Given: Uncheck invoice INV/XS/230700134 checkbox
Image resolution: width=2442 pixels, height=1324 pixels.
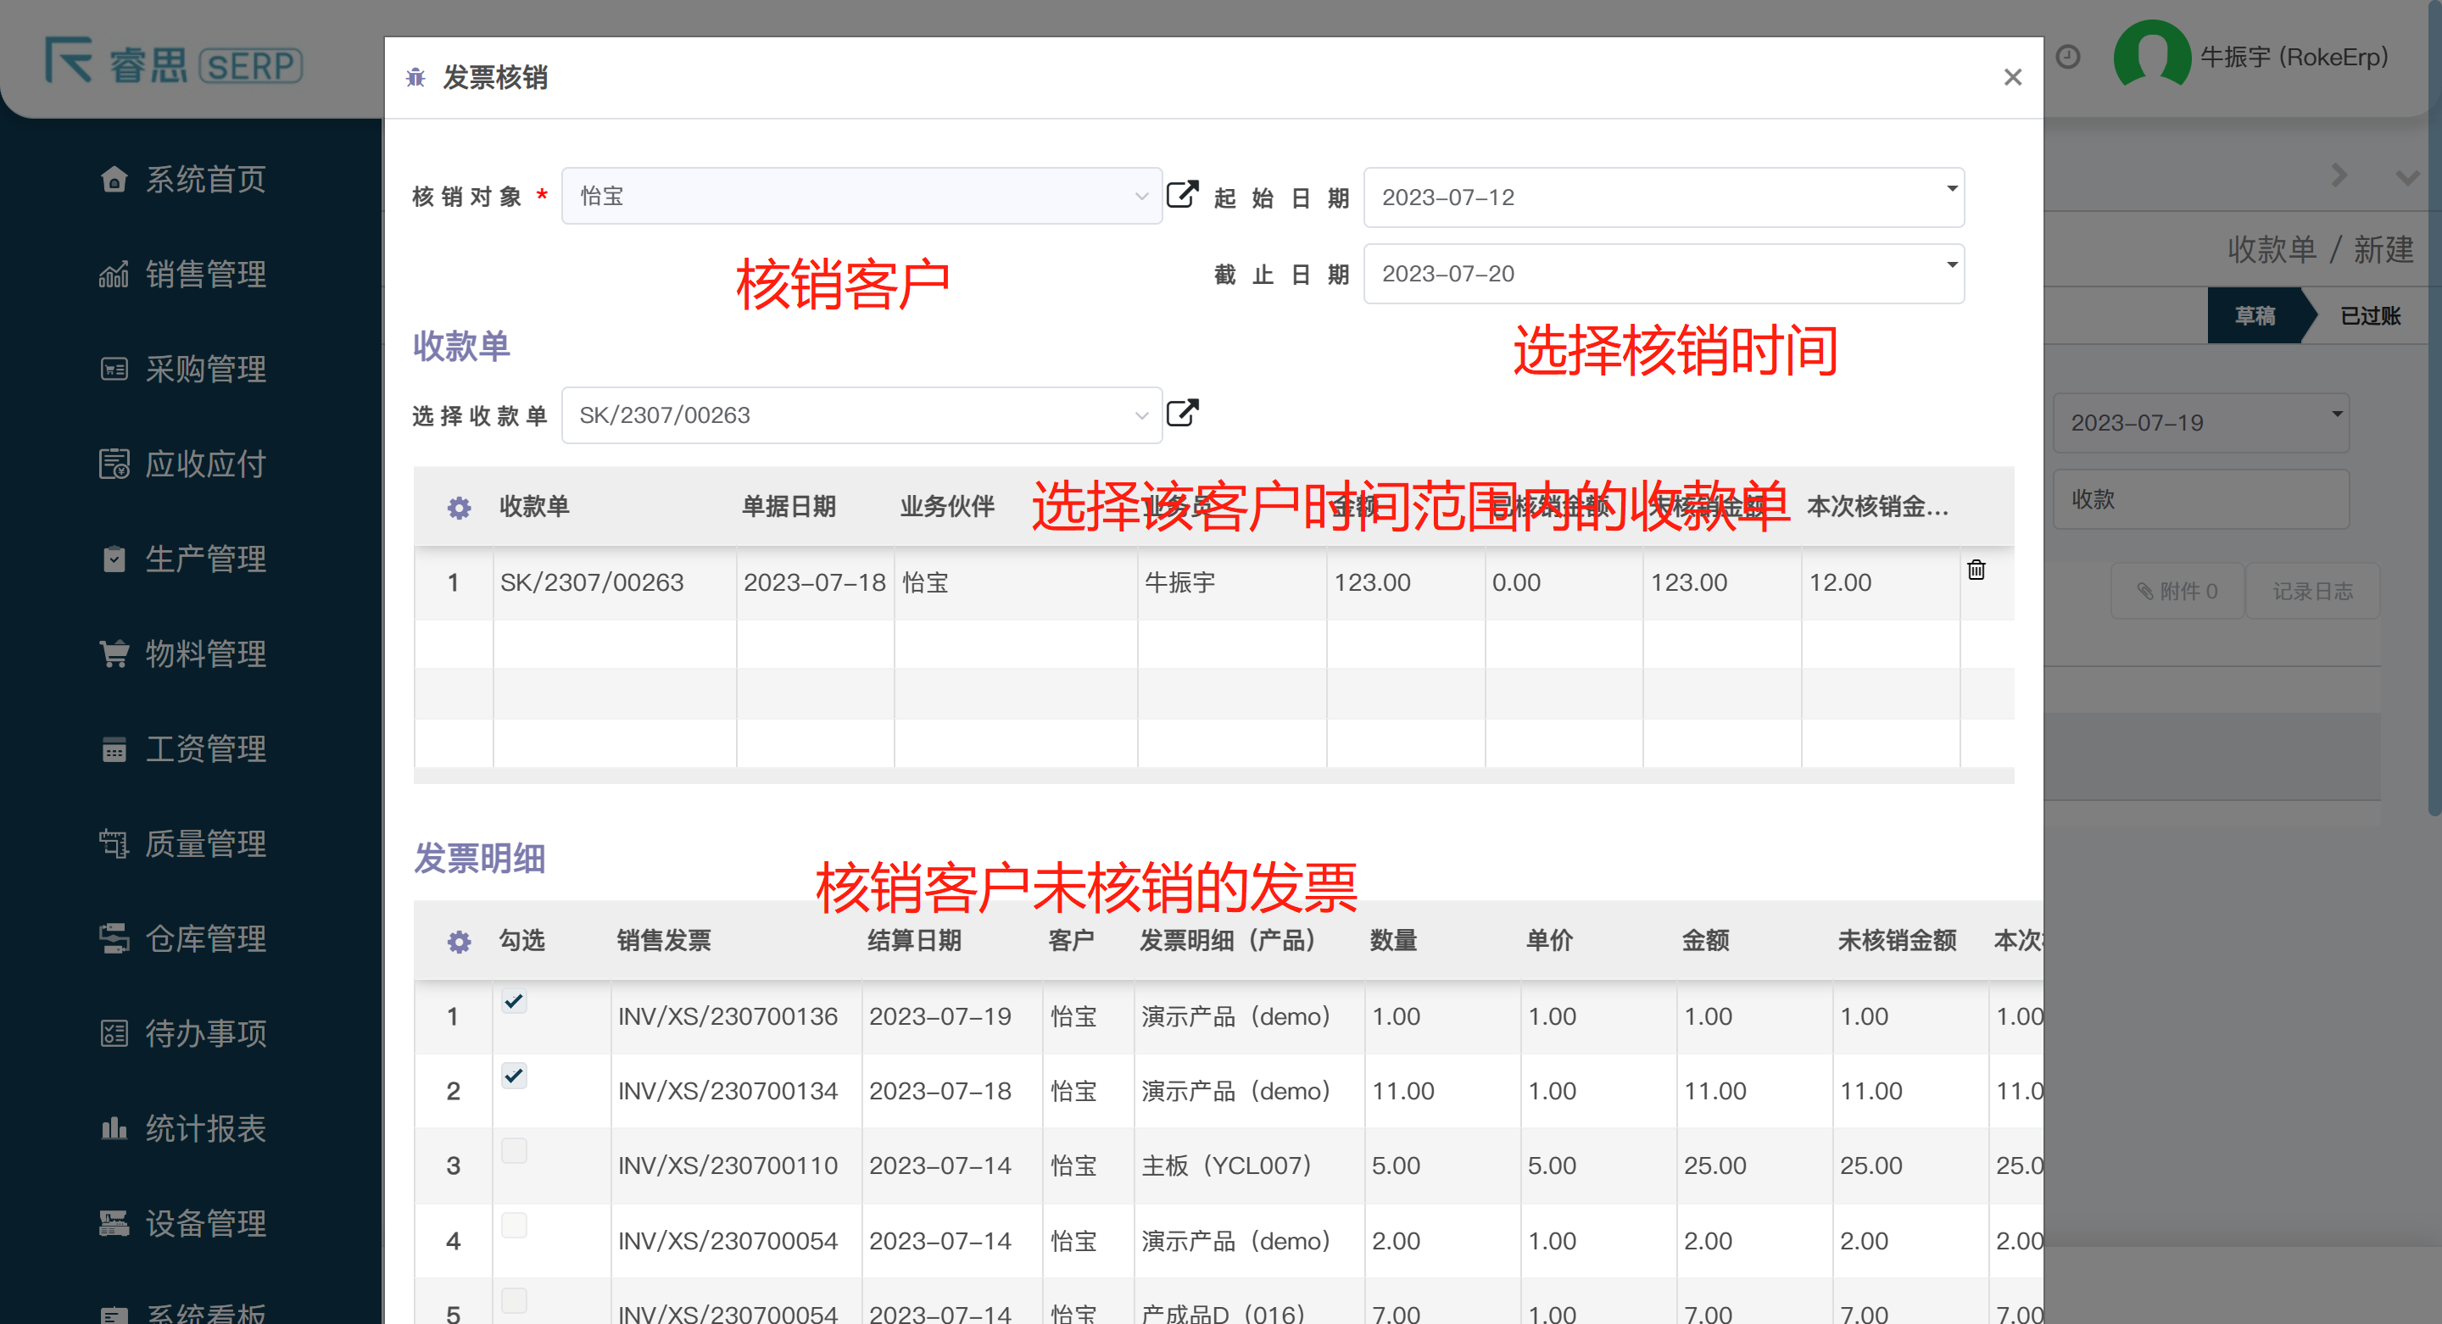Looking at the screenshot, I should click(514, 1076).
